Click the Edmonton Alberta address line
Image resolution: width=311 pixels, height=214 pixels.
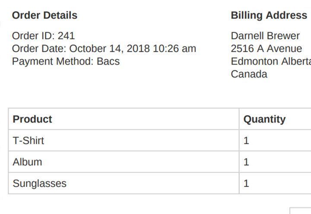click(271, 61)
